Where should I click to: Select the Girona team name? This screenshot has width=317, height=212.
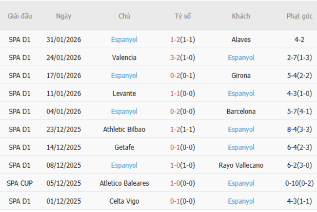241,76
